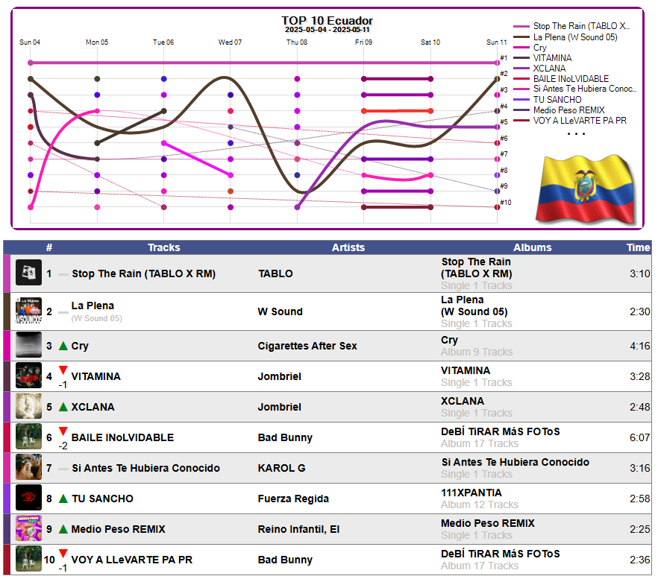Open the La Plena W Sound cover thumbnail

[28, 311]
